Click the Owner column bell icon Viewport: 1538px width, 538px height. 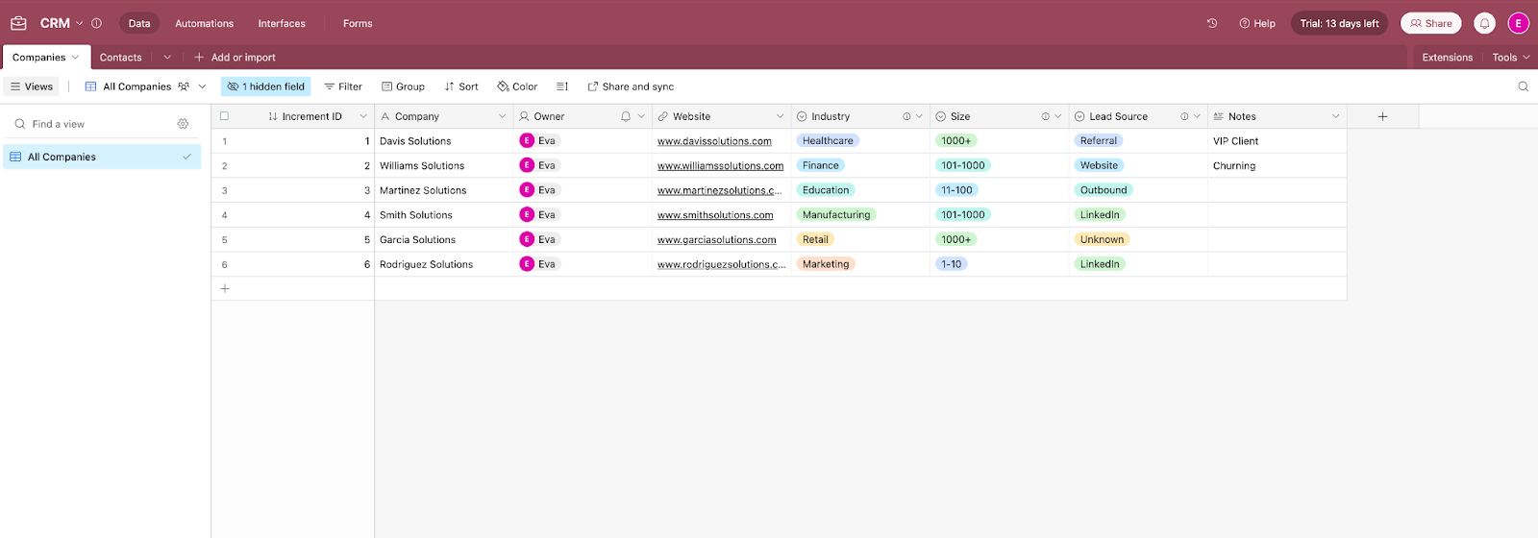(626, 116)
